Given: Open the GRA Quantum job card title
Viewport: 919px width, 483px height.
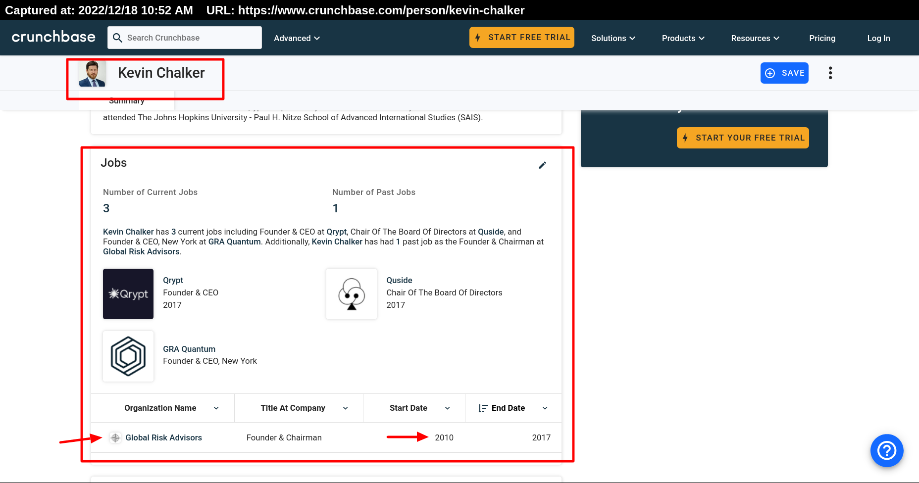Looking at the screenshot, I should 189,349.
